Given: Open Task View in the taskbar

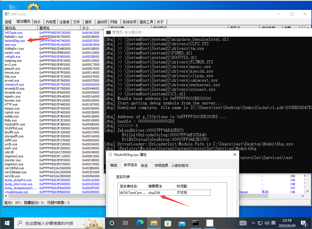Looking at the screenshot, I should click(x=126, y=223).
